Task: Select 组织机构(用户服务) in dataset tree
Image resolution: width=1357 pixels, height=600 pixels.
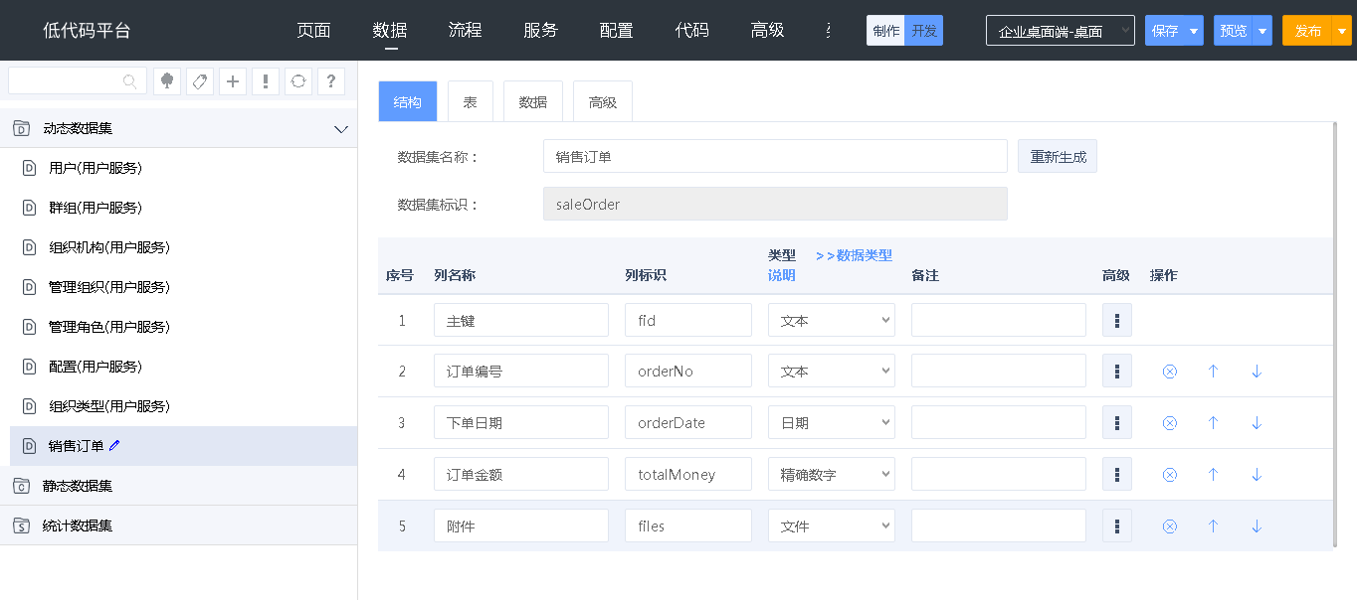Action: pyautogui.click(x=109, y=247)
